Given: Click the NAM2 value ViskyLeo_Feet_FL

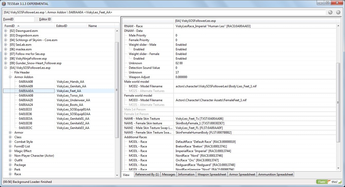Looking at the screenshot, I should point(199,128).
